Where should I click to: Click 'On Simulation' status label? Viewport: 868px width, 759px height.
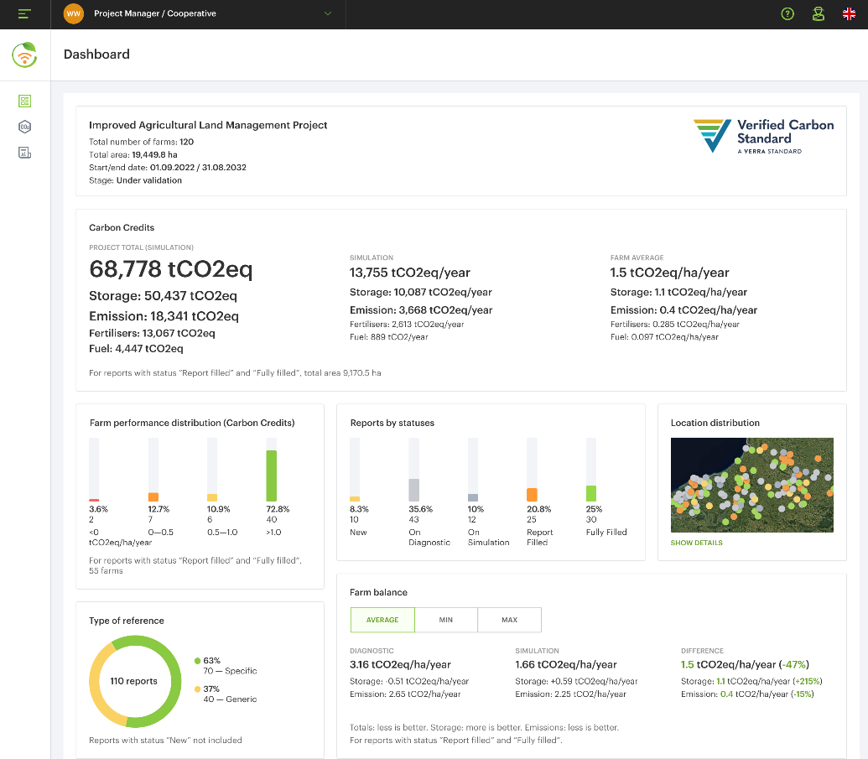pos(488,538)
